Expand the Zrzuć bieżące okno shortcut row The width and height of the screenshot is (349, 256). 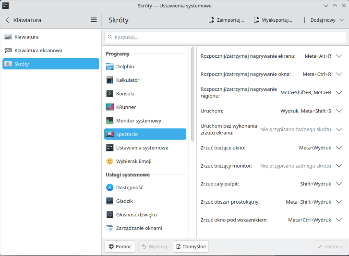(x=339, y=148)
